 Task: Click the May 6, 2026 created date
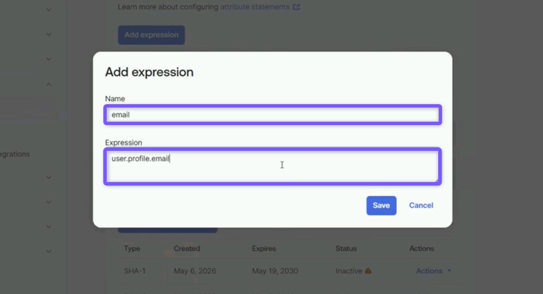click(195, 271)
